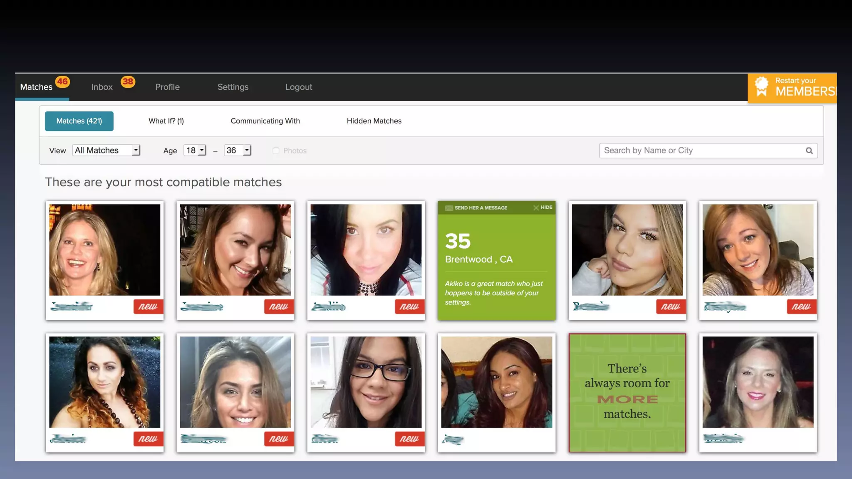Click the Matches (421) button

pyautogui.click(x=79, y=121)
